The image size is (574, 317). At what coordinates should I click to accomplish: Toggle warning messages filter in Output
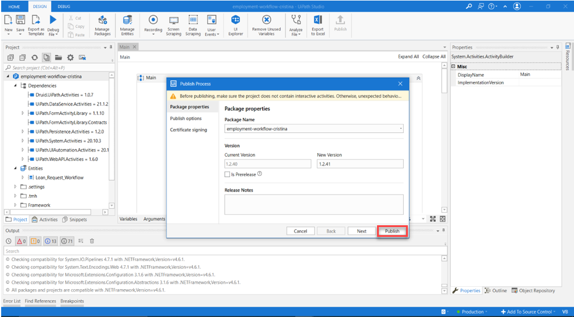coord(35,241)
